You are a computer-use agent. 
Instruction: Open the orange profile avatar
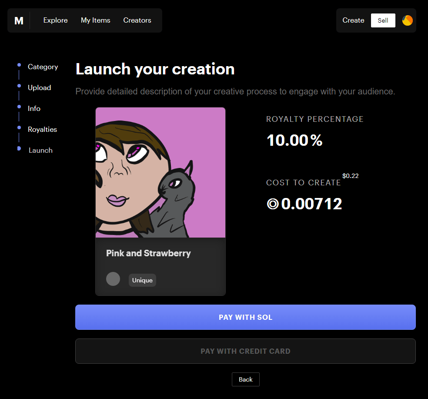[x=407, y=20]
